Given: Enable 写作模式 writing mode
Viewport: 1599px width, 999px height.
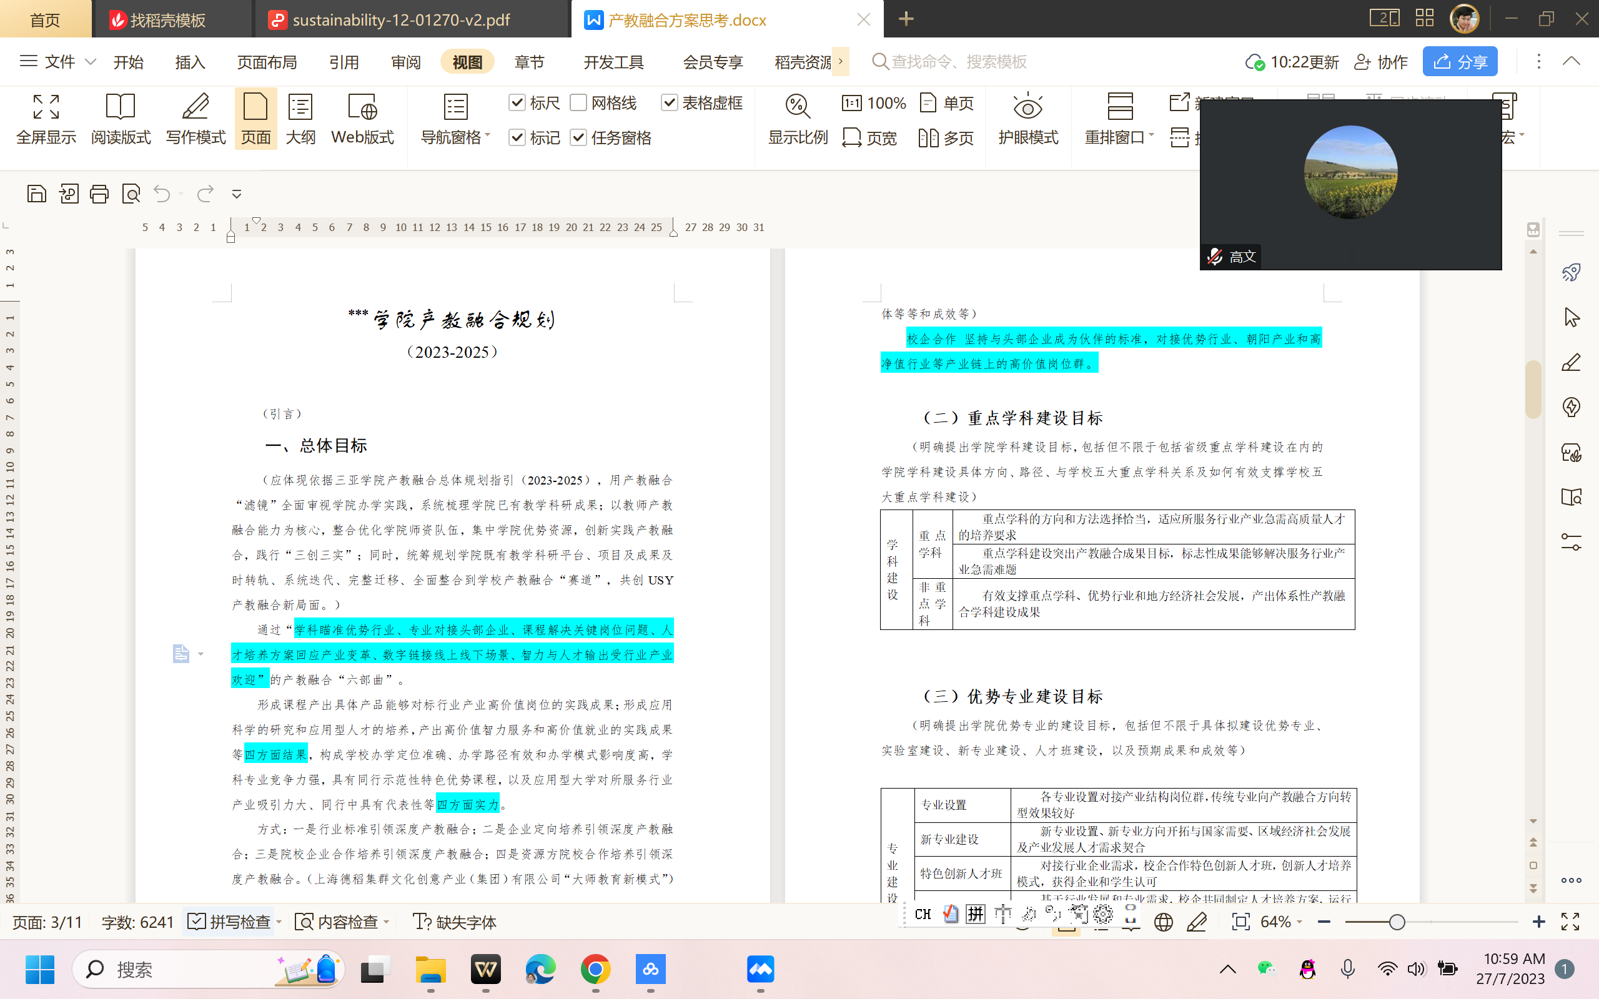Looking at the screenshot, I should pyautogui.click(x=196, y=119).
